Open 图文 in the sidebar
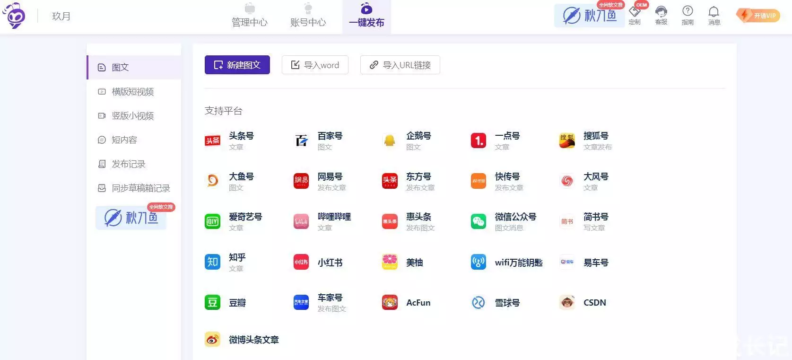The height and width of the screenshot is (360, 792). tap(134, 67)
